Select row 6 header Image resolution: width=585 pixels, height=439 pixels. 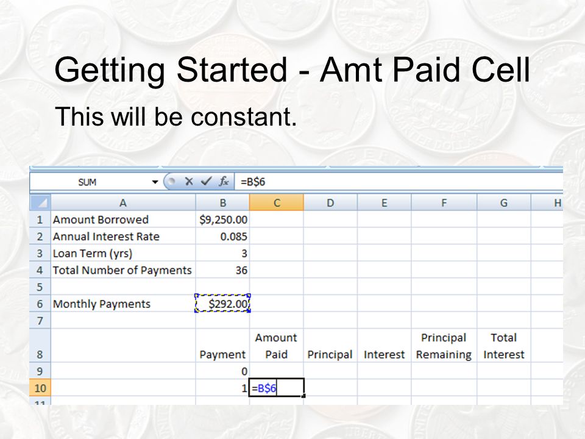(x=40, y=304)
